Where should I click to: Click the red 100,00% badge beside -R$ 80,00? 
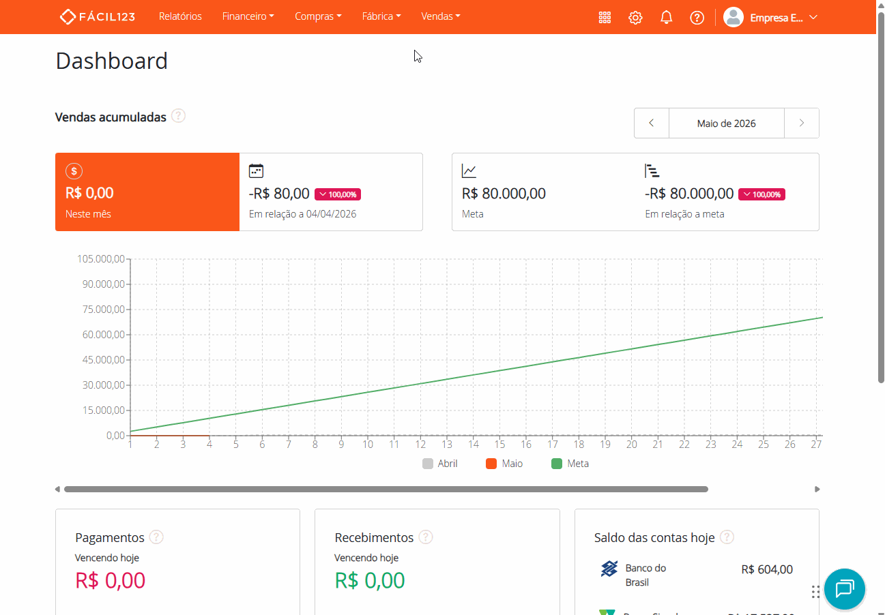338,194
